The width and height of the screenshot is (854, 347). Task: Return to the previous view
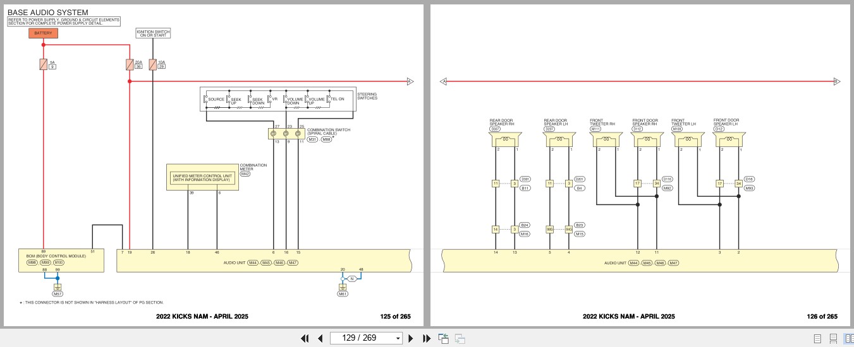pyautogui.click(x=444, y=338)
